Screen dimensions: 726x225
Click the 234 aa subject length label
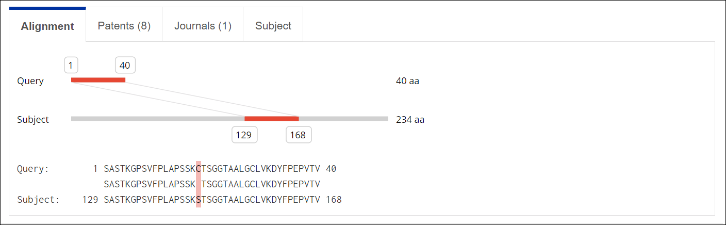tap(410, 120)
